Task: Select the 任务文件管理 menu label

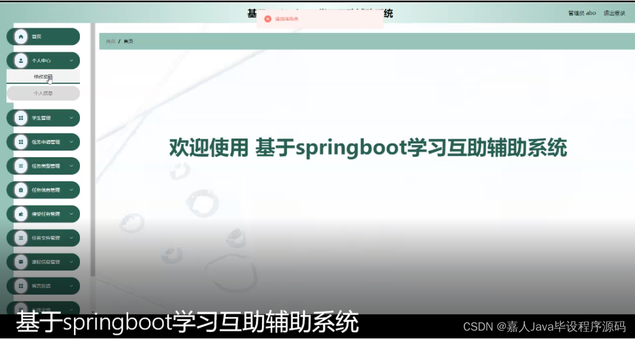Action: (46, 238)
